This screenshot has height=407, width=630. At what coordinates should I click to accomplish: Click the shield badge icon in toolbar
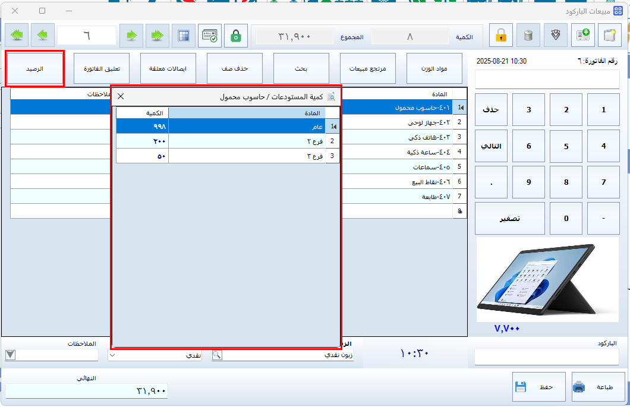pos(556,36)
